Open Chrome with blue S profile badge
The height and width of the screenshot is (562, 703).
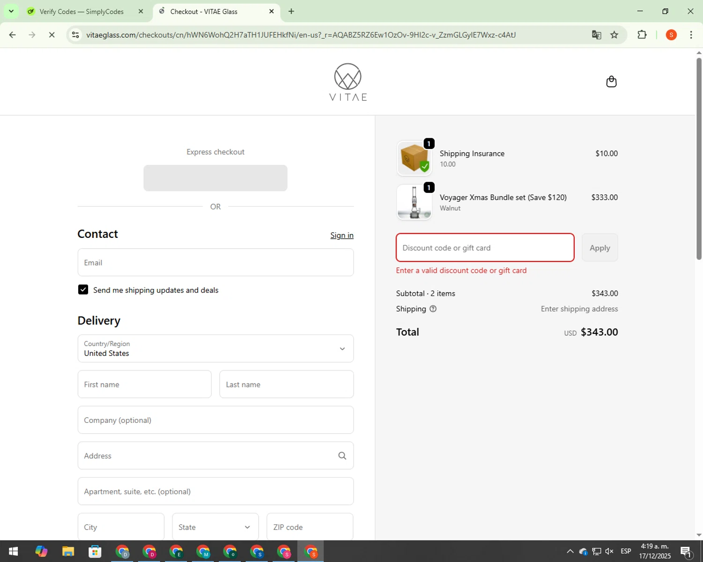point(257,551)
